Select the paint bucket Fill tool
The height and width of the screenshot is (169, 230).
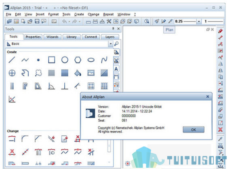78,73
